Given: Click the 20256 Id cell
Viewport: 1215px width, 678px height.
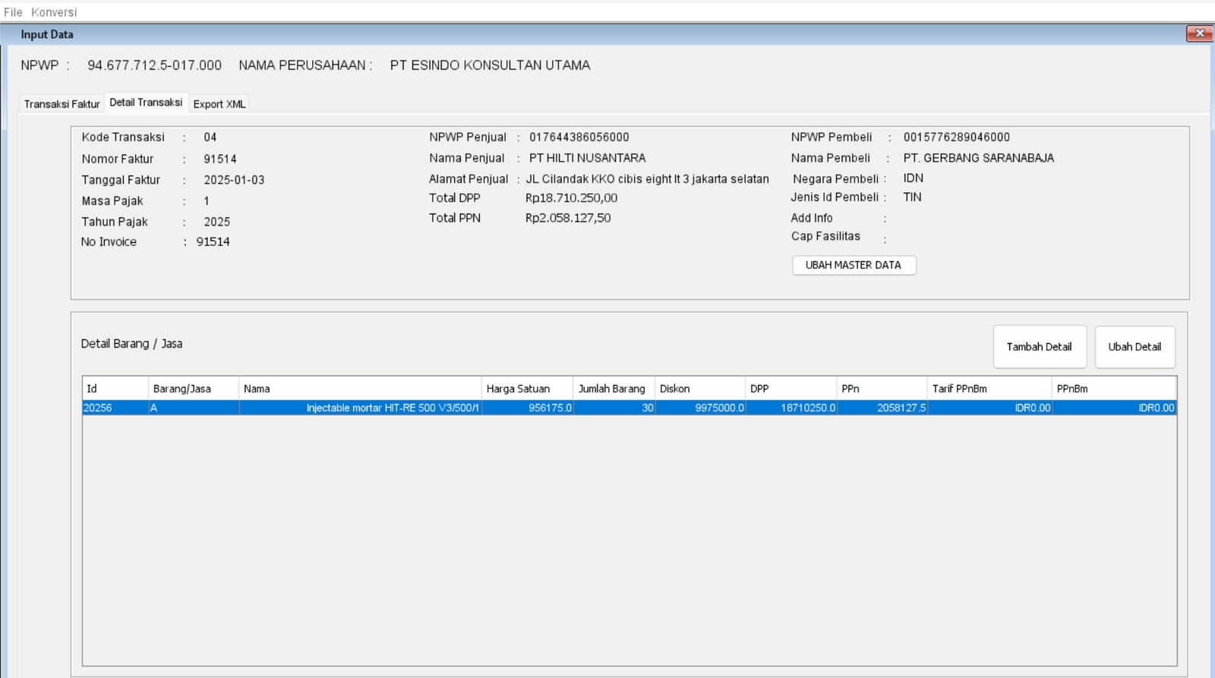Looking at the screenshot, I should point(115,408).
